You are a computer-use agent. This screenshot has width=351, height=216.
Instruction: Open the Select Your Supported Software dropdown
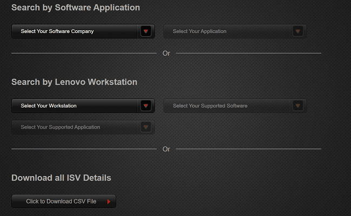(x=235, y=106)
